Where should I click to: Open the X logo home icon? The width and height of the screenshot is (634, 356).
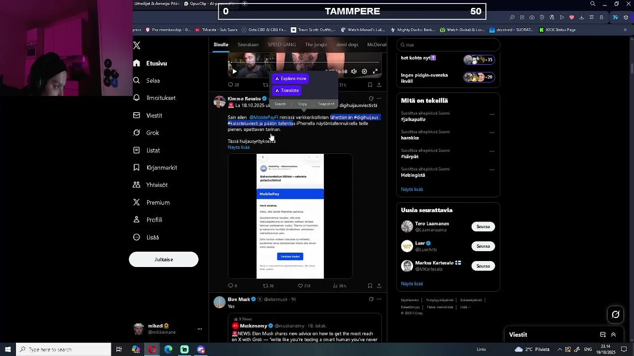tap(137, 45)
